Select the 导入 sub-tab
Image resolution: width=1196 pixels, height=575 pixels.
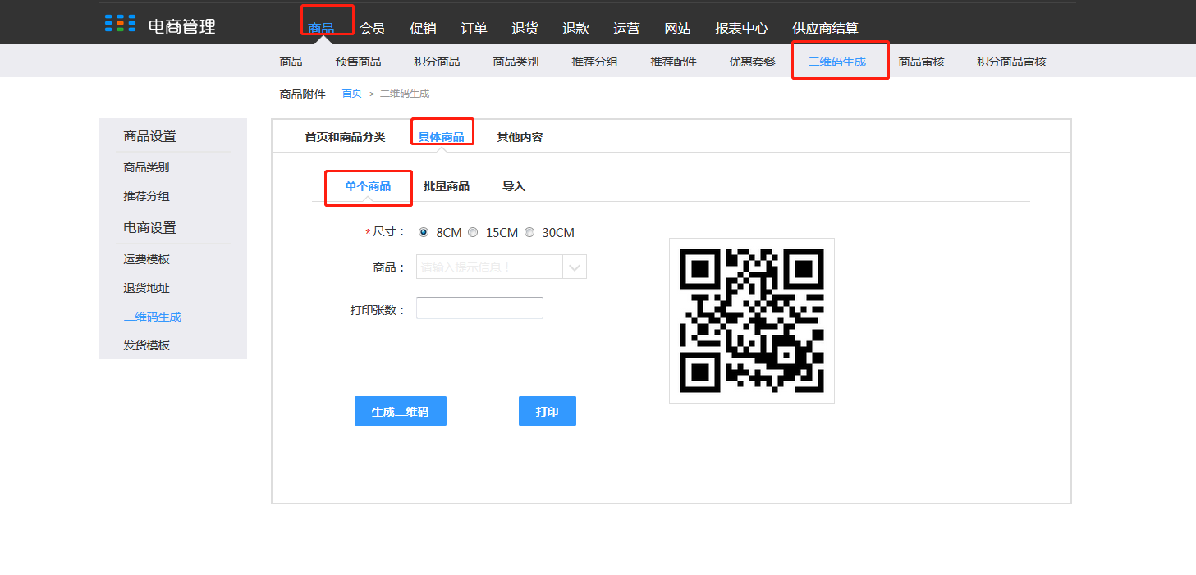514,186
